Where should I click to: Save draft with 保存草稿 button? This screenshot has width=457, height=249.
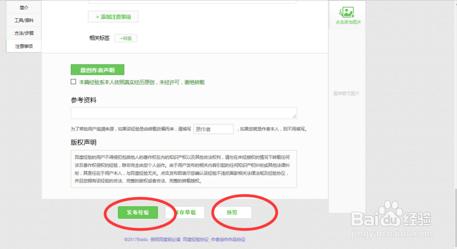185,213
